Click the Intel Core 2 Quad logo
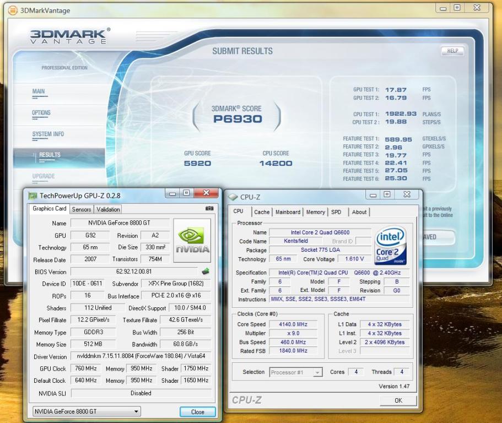The width and height of the screenshot is (502, 423). coord(390,246)
